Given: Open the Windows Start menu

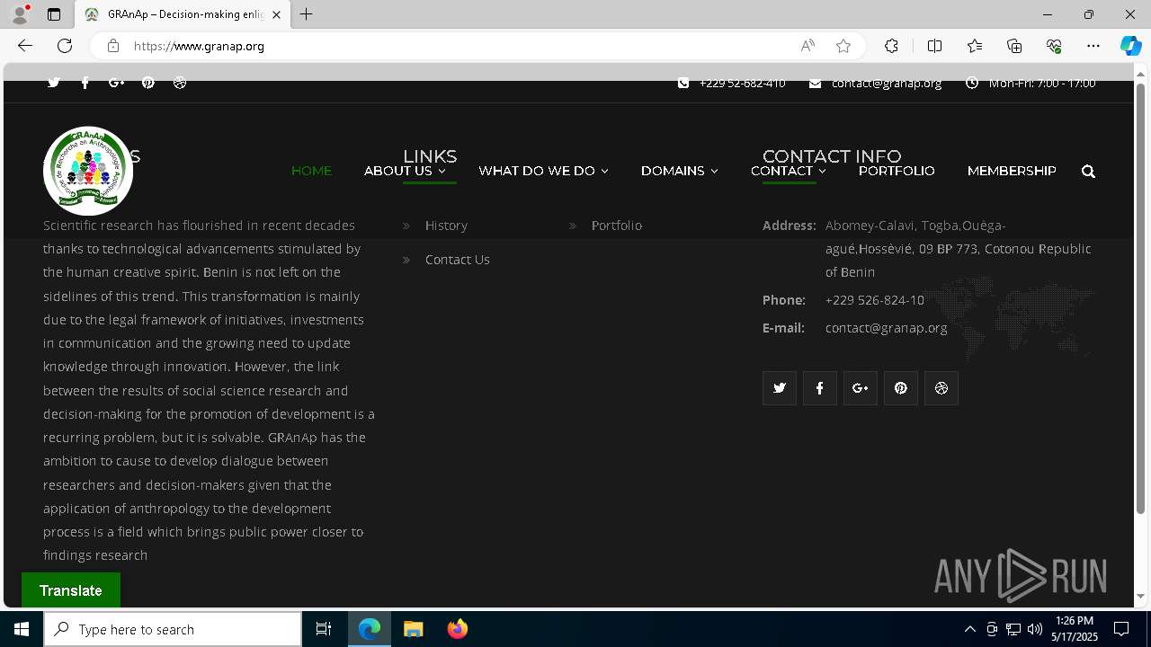Looking at the screenshot, I should [22, 629].
